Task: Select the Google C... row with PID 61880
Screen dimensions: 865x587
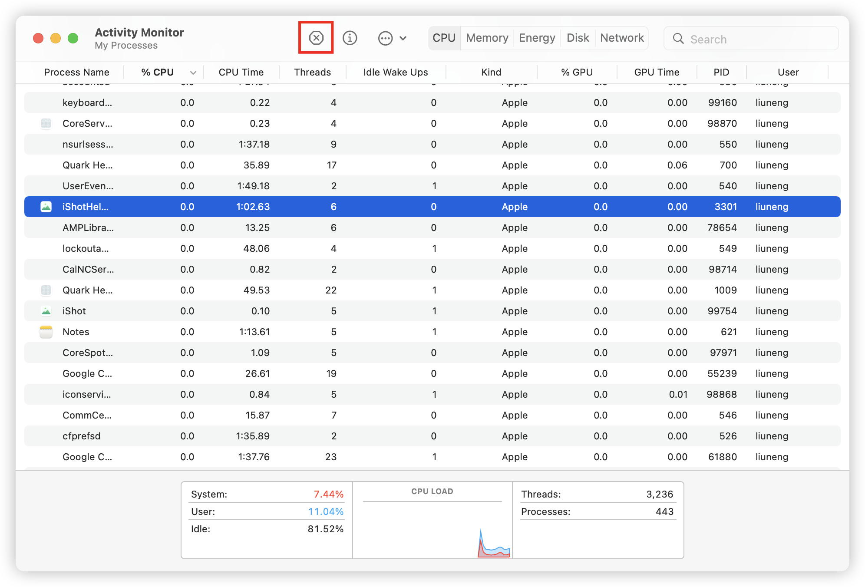Action: [x=432, y=457]
